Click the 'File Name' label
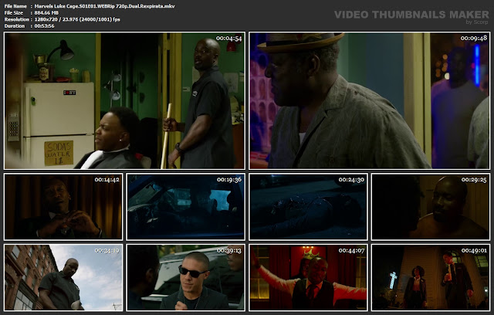 15,6
